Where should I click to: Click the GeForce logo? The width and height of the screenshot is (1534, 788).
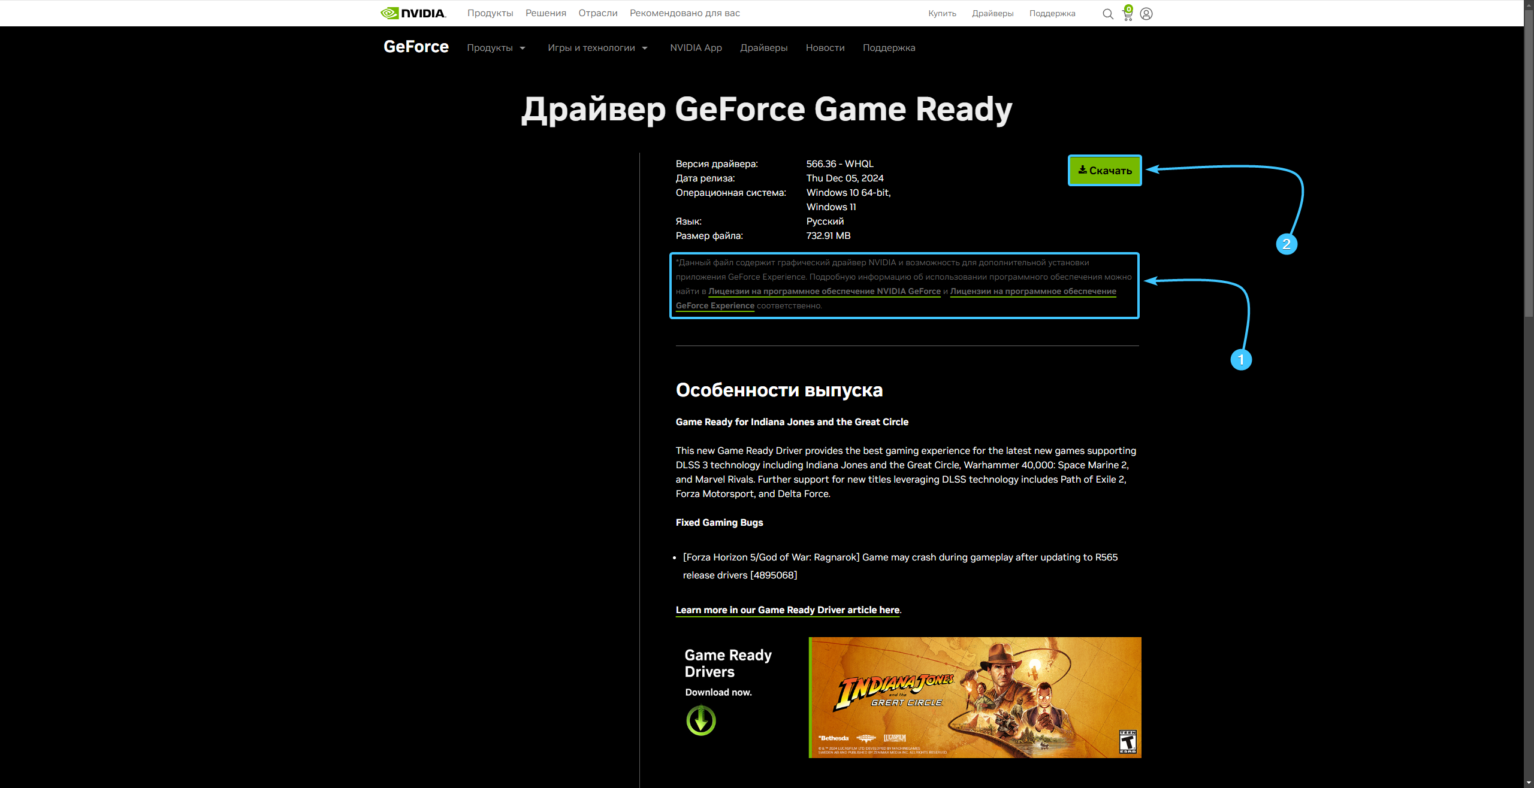point(416,47)
